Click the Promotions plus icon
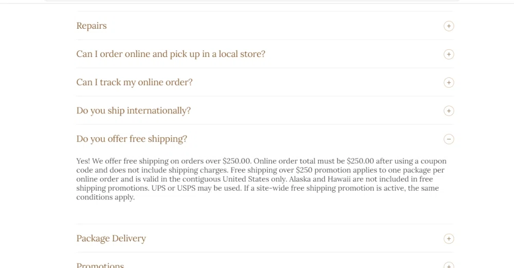Viewport: 514px width, 268px height. point(449,265)
